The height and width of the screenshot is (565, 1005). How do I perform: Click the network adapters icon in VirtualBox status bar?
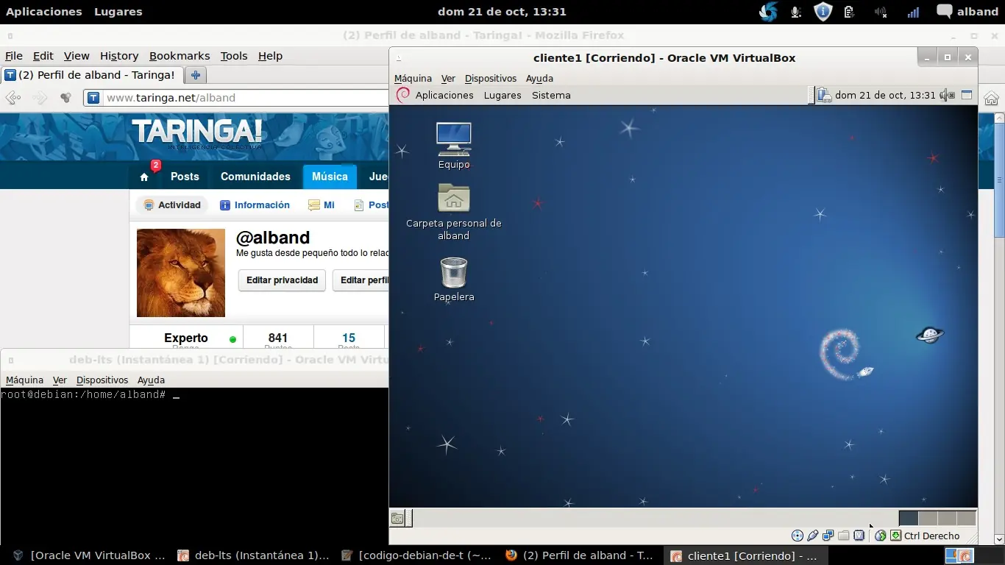[828, 536]
